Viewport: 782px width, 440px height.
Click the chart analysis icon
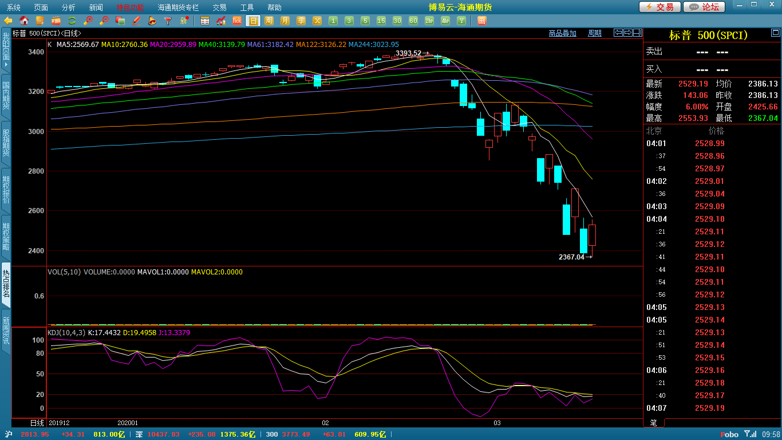[x=221, y=21]
